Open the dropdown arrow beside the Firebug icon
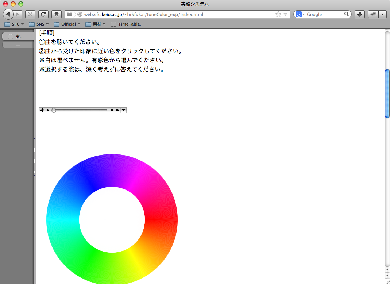This screenshot has height=284, width=390. coord(382,14)
